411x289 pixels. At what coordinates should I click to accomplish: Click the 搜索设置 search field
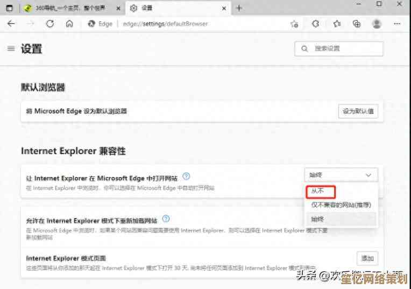click(x=339, y=48)
